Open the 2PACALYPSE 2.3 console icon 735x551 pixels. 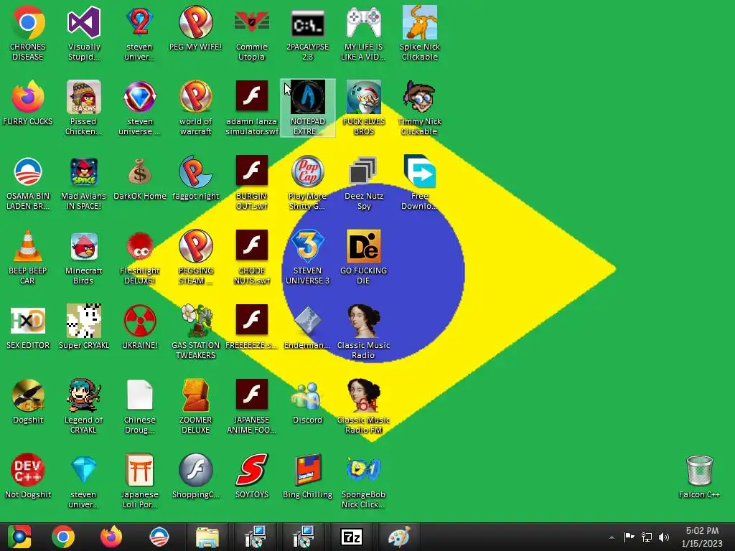pos(307,33)
